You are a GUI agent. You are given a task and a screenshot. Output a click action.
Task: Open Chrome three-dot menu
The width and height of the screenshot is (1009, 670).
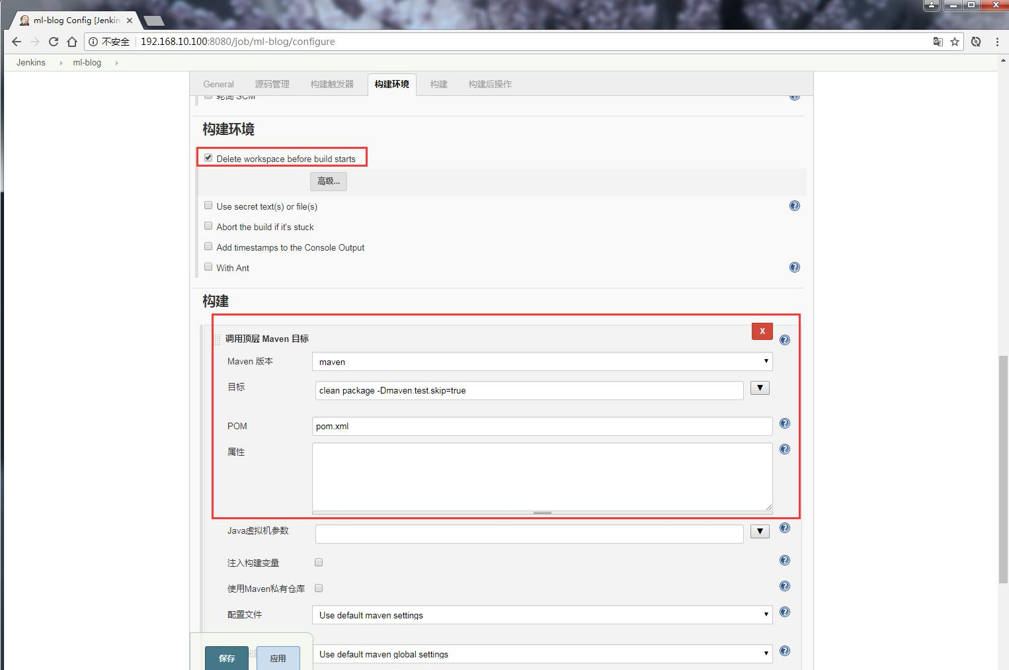pyautogui.click(x=997, y=42)
